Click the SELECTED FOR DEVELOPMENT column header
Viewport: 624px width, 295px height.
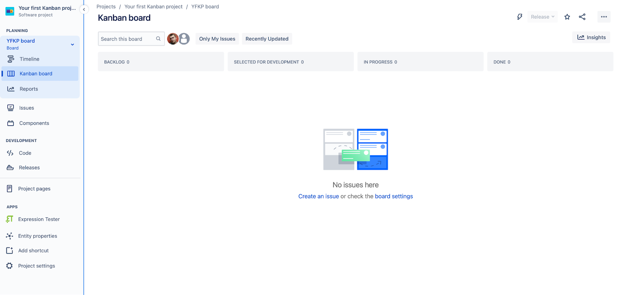[291, 62]
